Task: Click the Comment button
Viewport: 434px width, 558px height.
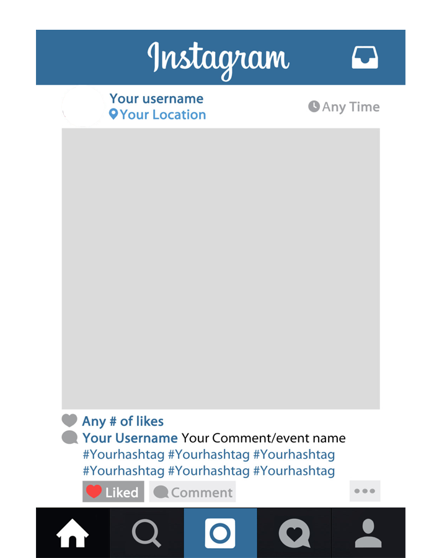Action: click(x=192, y=492)
